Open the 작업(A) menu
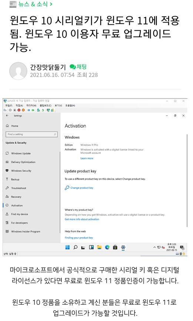The height and width of the screenshot is (321, 193). tap(19, 106)
